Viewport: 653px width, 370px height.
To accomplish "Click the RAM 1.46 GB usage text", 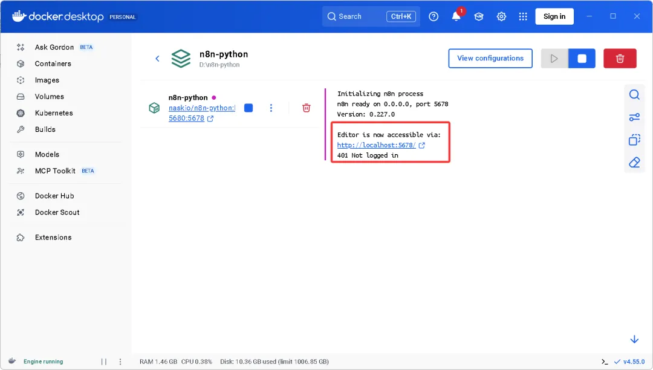I will click(158, 362).
